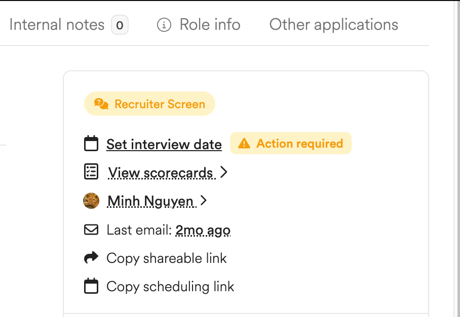Click the info circle icon beside Role info

coord(164,25)
